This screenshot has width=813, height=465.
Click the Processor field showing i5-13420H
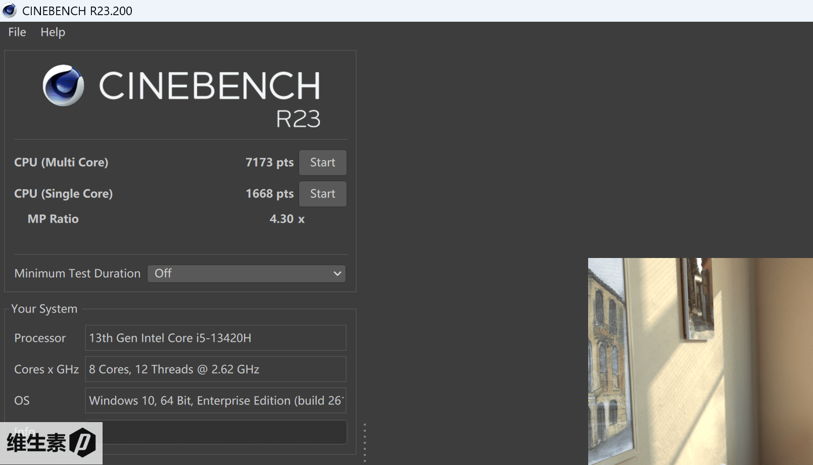tap(215, 338)
